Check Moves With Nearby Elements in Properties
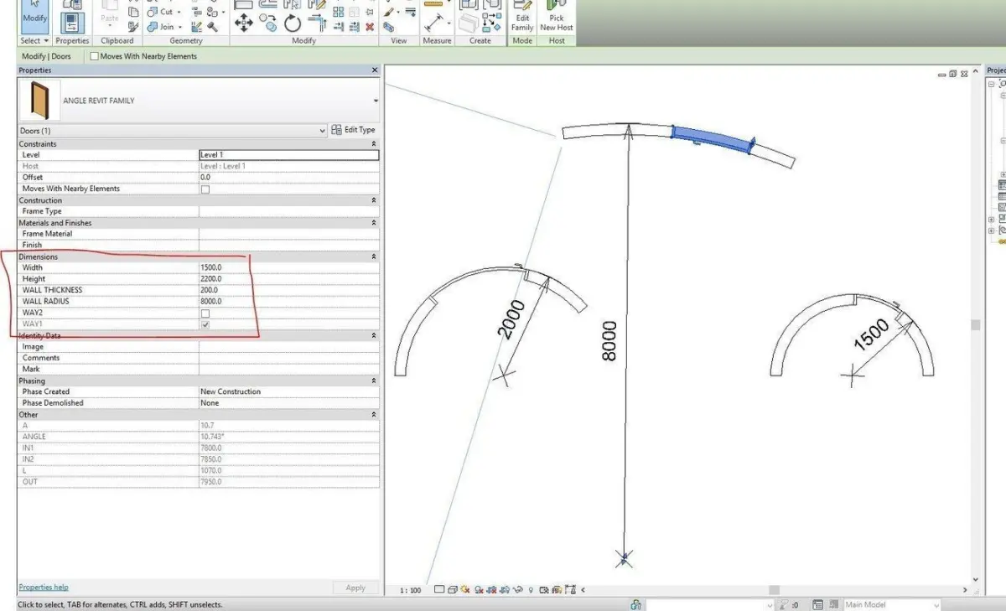The width and height of the screenshot is (1006, 611). coord(205,189)
